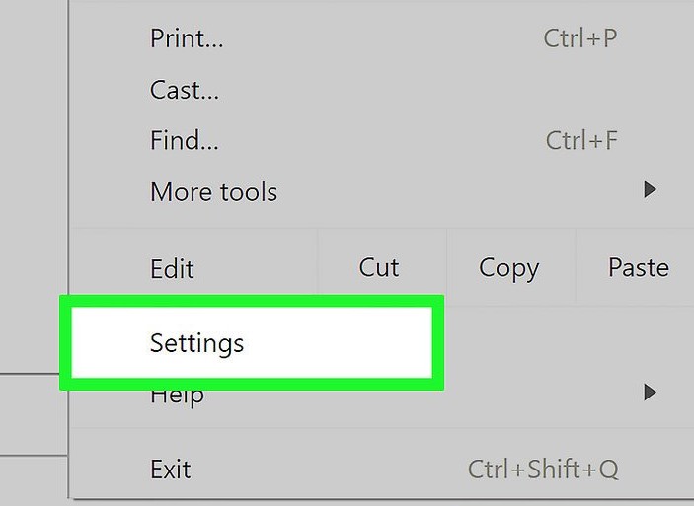The image size is (694, 506).
Task: Choose Exit to quit the browser
Action: 171,469
